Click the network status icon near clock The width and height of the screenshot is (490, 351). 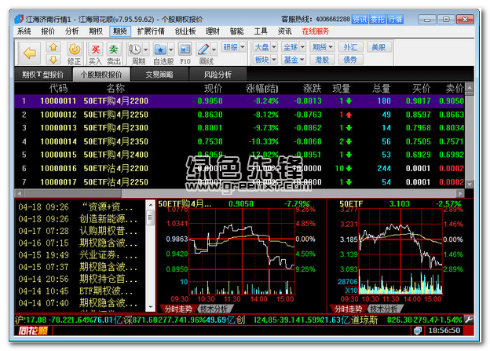coord(417,331)
